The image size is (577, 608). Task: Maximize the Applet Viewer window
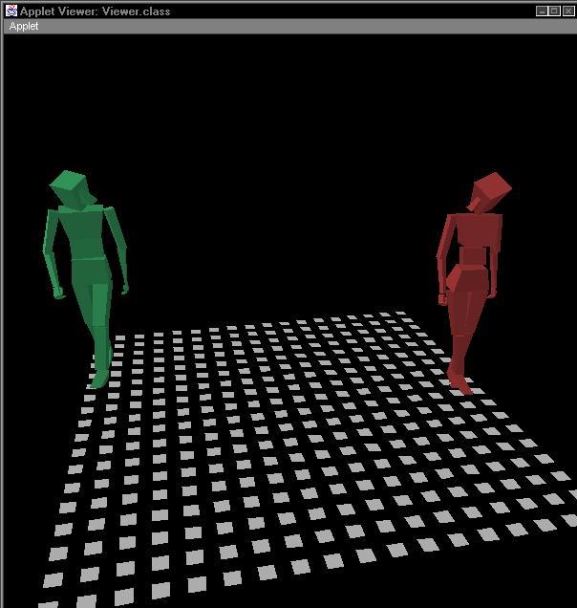tap(554, 11)
